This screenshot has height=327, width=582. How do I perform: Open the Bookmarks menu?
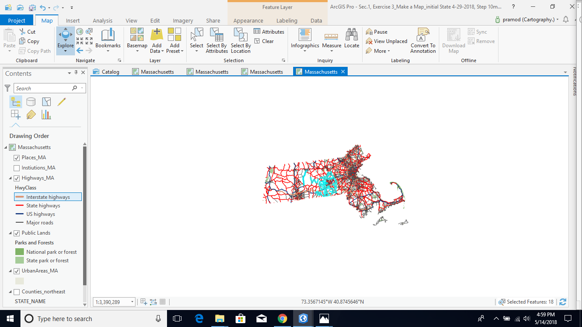pos(108,40)
